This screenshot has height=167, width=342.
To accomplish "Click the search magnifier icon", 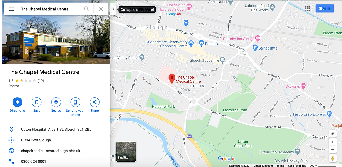I will (87, 9).
